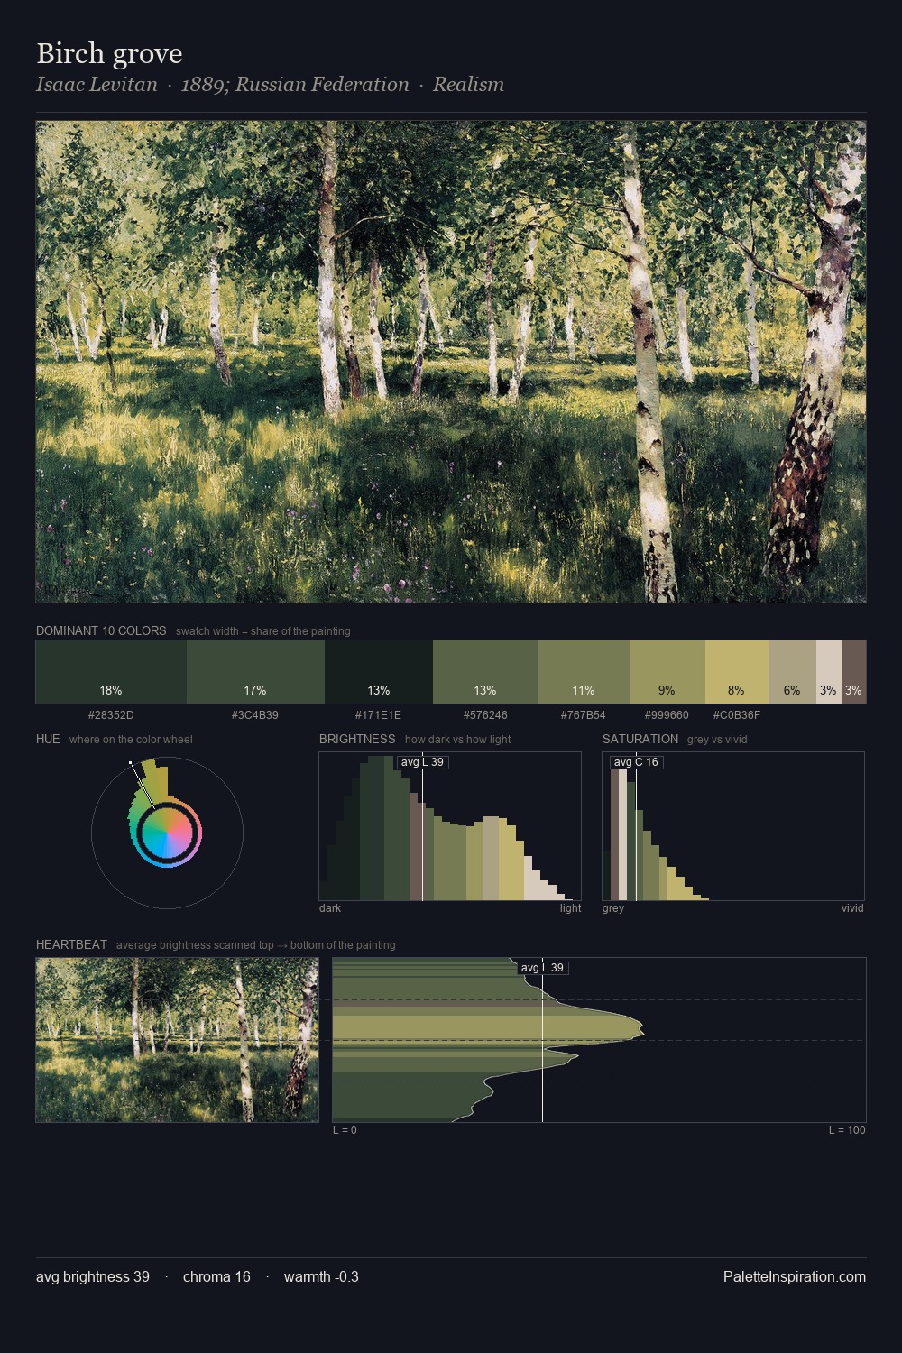The width and height of the screenshot is (902, 1353).
Task: Click the L = 0 axis label
Action: coord(345,1130)
